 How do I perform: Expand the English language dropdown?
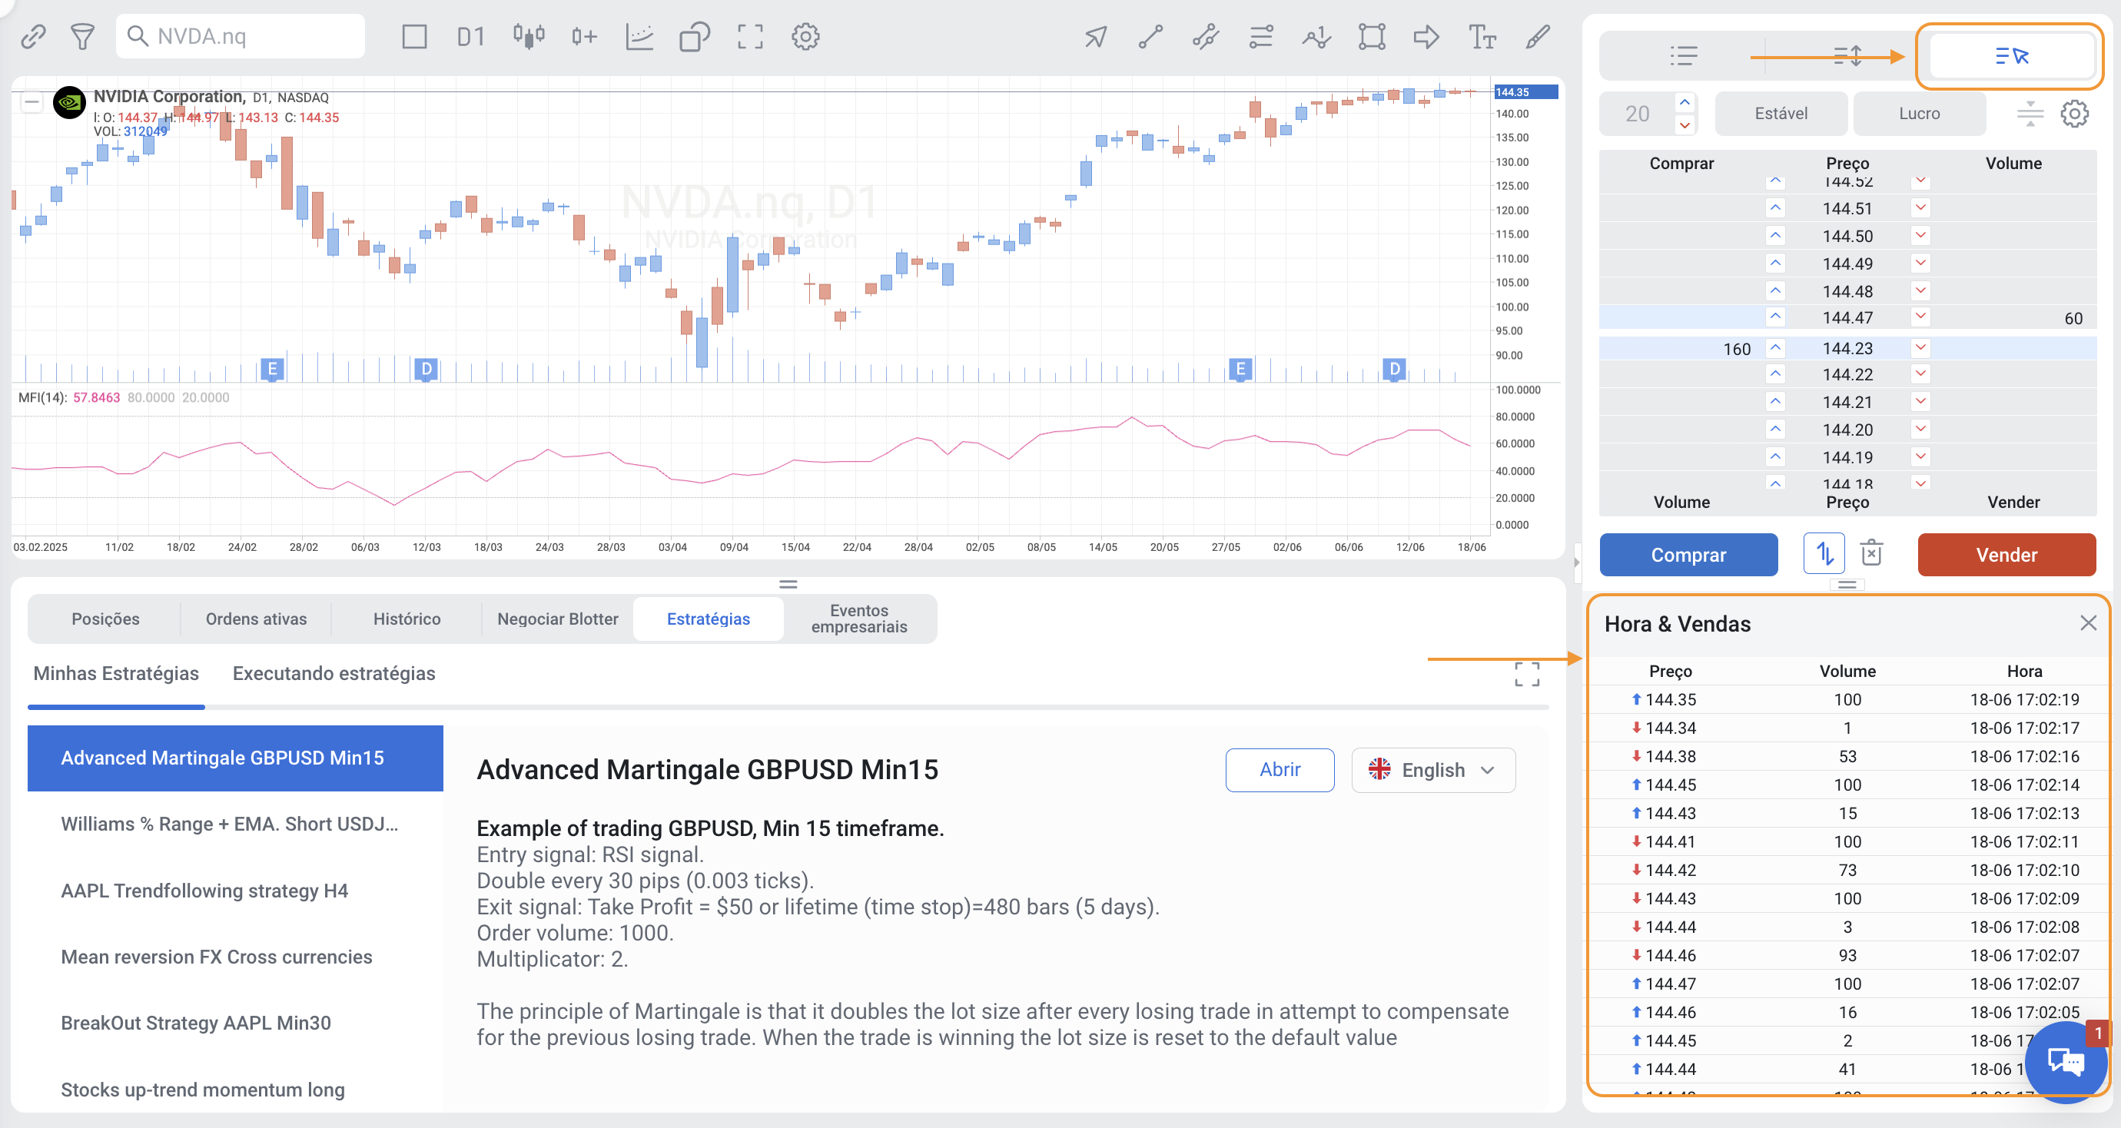click(x=1432, y=770)
